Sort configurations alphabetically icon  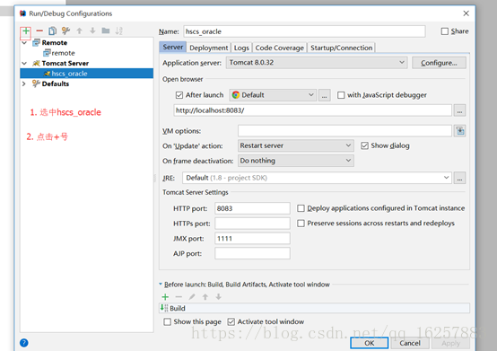pos(118,31)
